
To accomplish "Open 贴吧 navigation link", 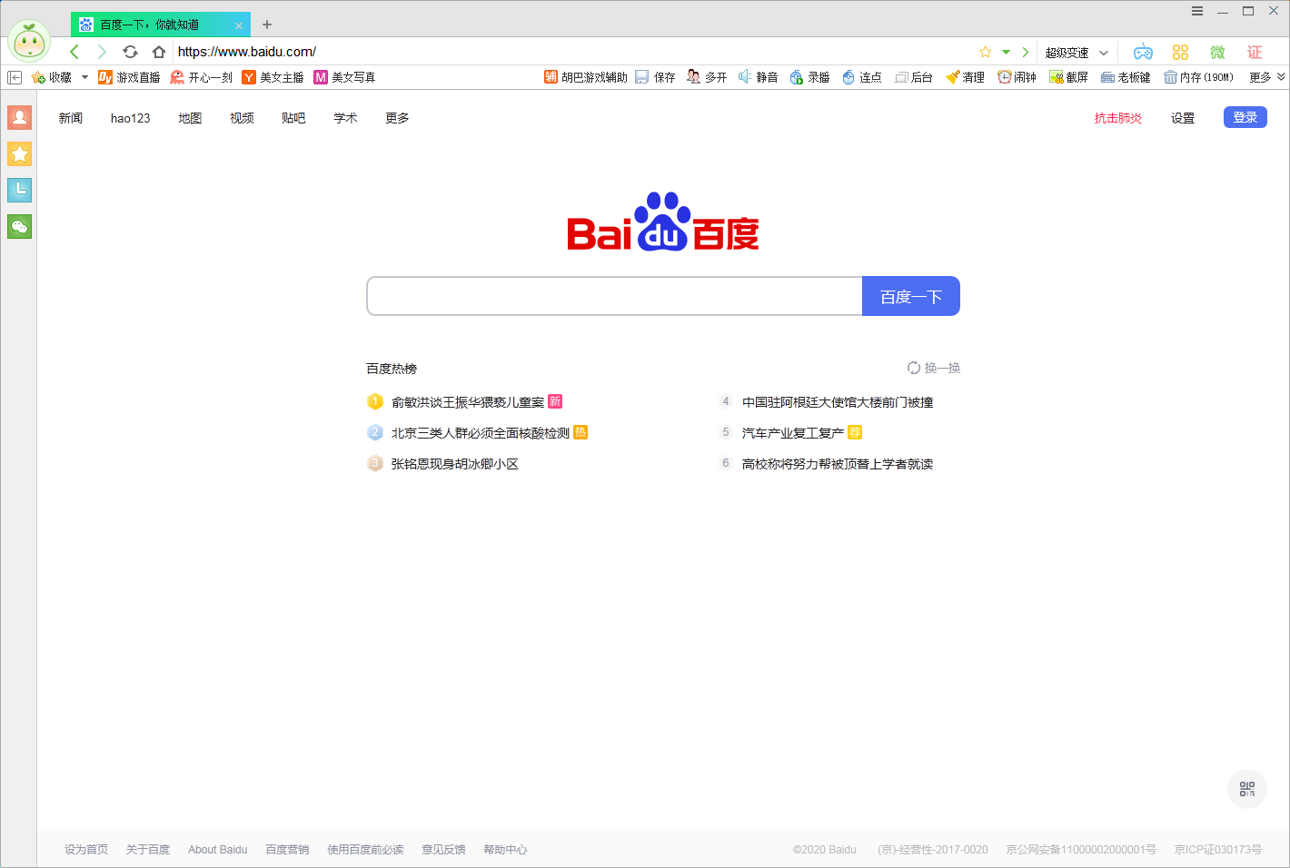I will (x=293, y=118).
